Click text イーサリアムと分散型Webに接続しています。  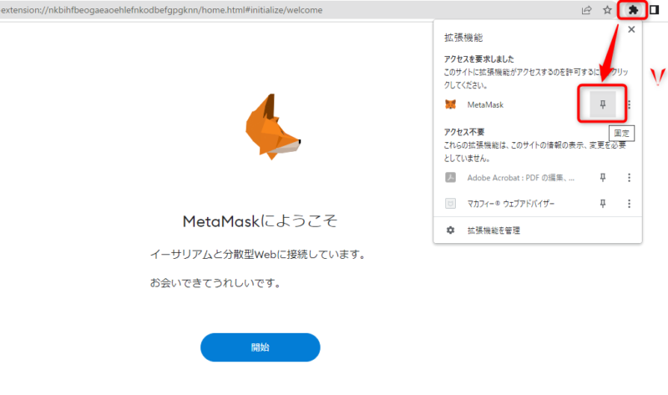(258, 255)
